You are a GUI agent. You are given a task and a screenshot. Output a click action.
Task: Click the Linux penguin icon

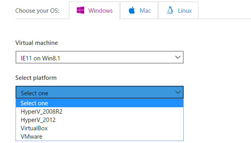pos(170,10)
